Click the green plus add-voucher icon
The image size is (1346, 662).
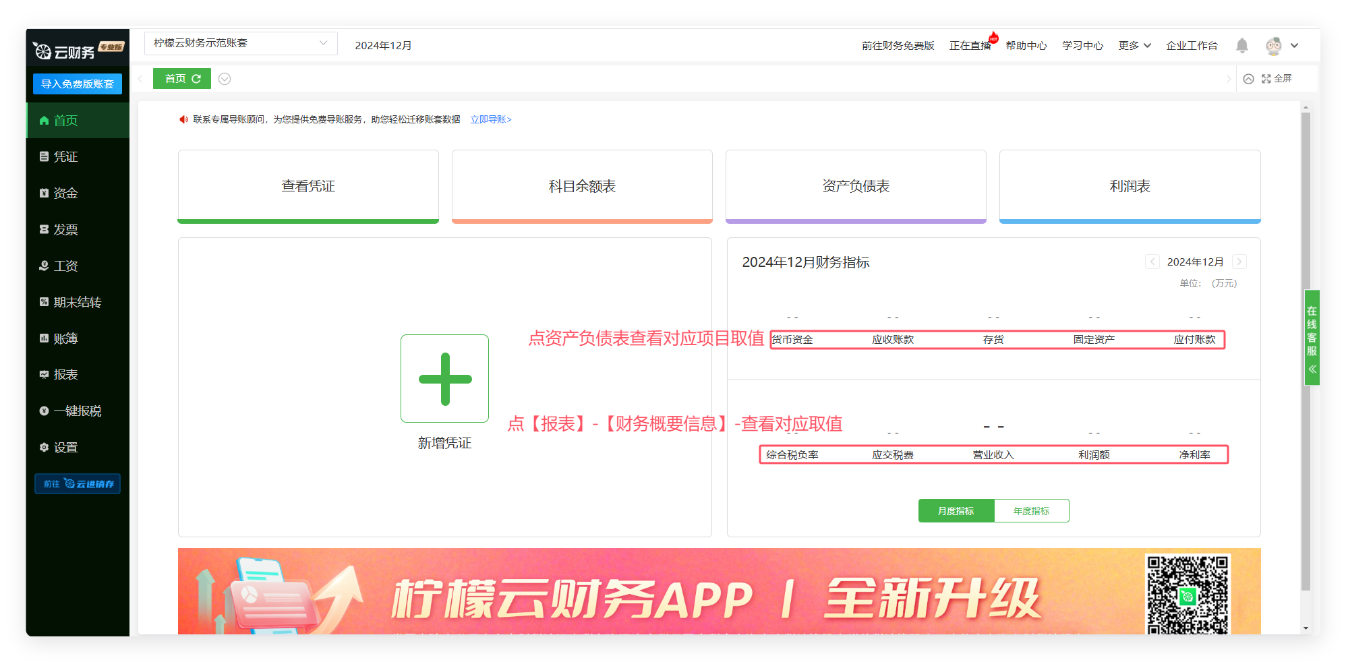pyautogui.click(x=444, y=378)
